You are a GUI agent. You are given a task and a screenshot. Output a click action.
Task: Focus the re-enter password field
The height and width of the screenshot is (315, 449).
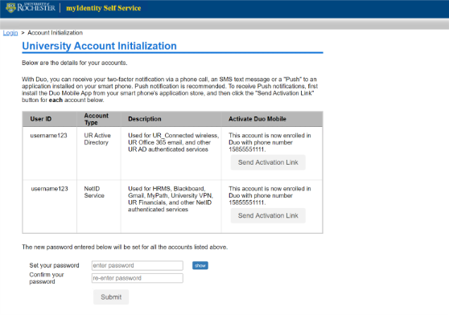138,278
